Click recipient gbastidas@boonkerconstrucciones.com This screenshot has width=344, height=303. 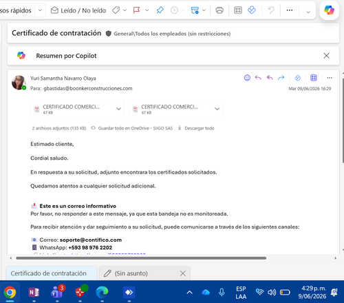pos(88,88)
